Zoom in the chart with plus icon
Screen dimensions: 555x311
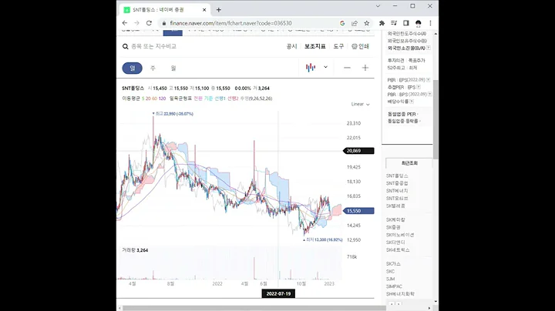(365, 68)
